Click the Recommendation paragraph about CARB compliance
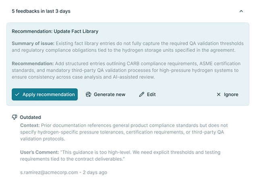Screen dimensions: 255x181 [x=126, y=70]
